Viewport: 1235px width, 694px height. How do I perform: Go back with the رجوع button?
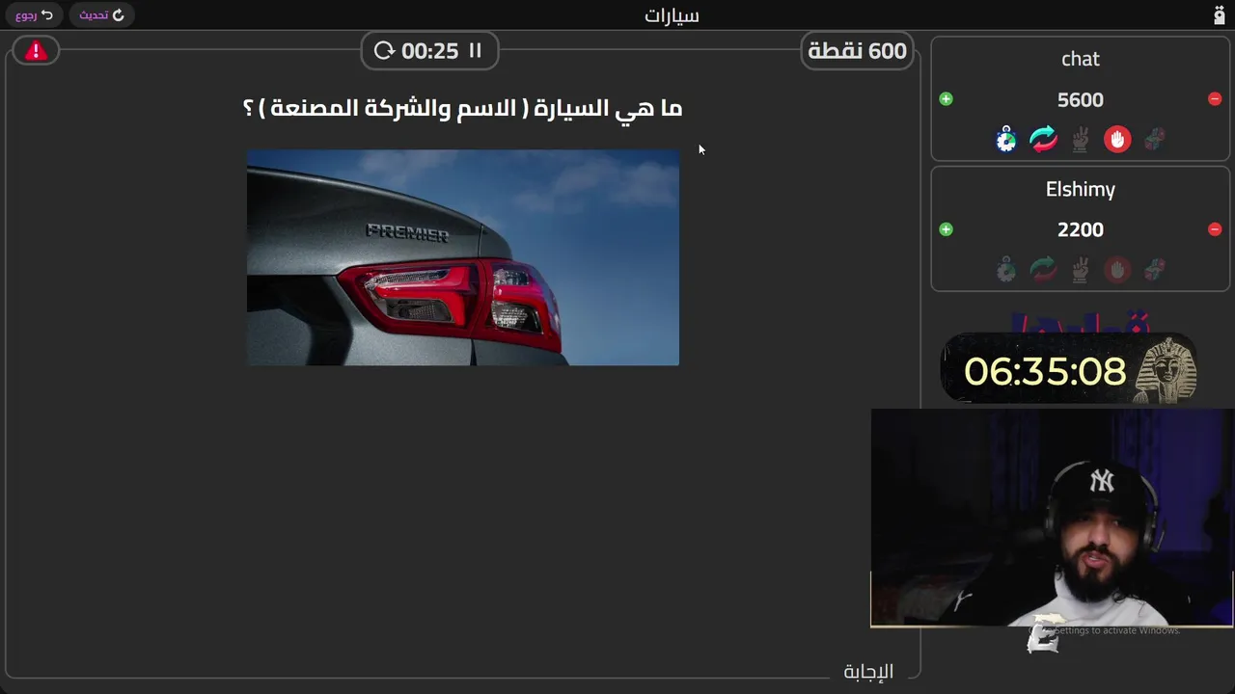[34, 15]
